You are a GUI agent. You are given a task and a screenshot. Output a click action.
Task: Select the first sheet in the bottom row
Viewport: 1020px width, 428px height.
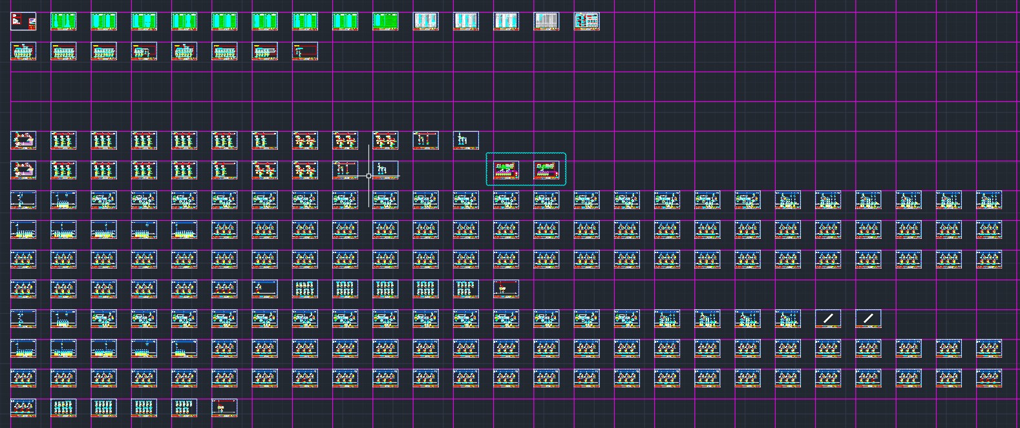coord(23,407)
